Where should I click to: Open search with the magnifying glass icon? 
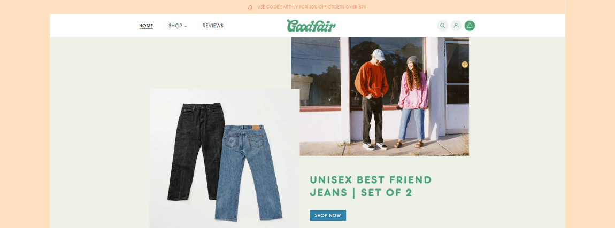coord(442,26)
